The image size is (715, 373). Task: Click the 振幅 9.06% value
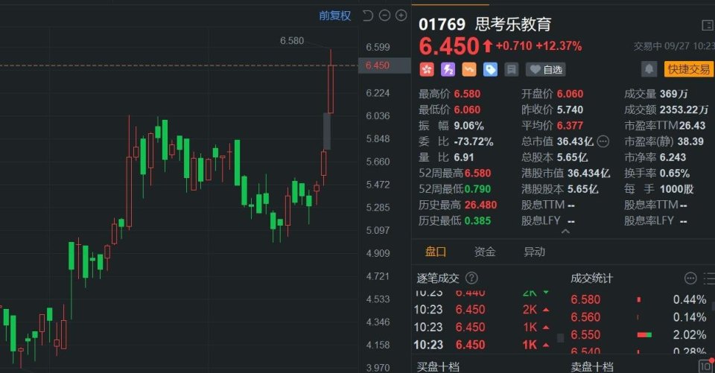[x=468, y=126]
